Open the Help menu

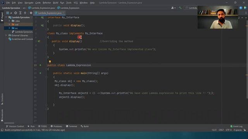pos(92,3)
